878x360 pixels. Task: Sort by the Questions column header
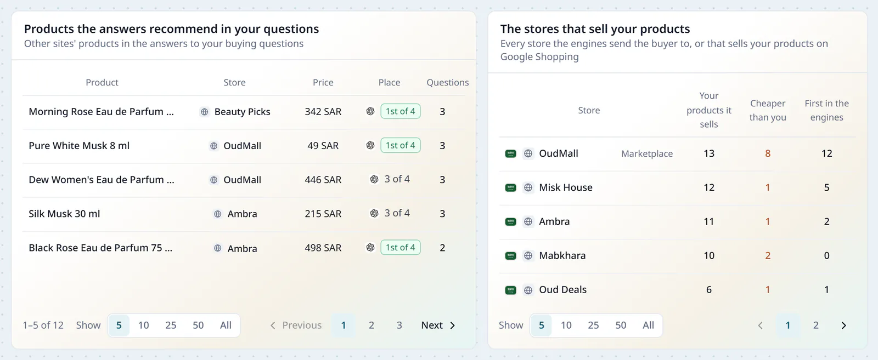448,83
